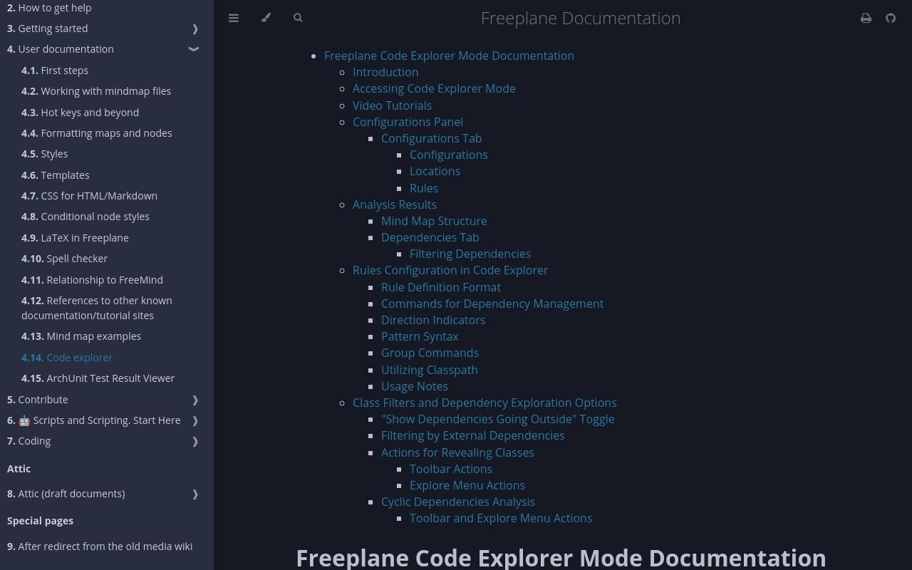Open Utilizing Classpath link

point(430,370)
